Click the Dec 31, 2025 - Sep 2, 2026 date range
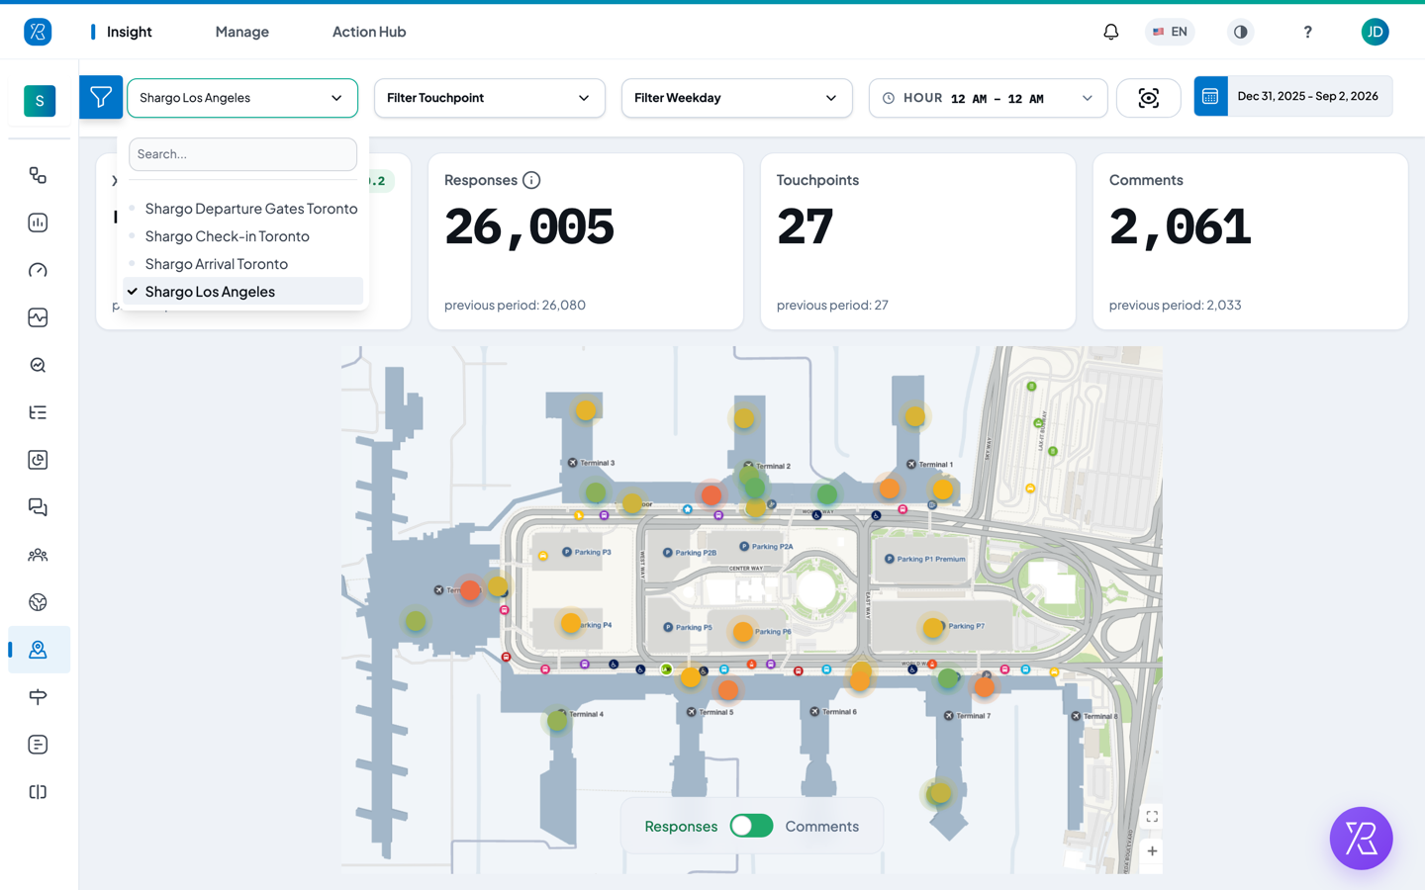The width and height of the screenshot is (1425, 890). pyautogui.click(x=1307, y=96)
